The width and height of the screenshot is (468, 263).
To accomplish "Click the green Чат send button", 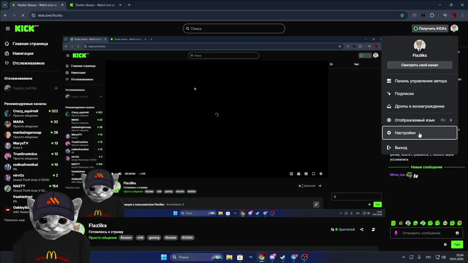I will [457, 244].
